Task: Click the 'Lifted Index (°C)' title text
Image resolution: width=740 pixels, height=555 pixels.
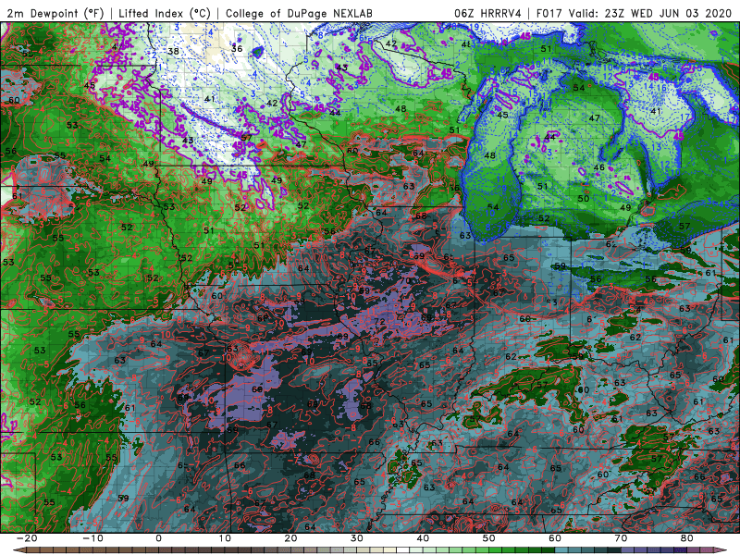Action: [x=165, y=13]
